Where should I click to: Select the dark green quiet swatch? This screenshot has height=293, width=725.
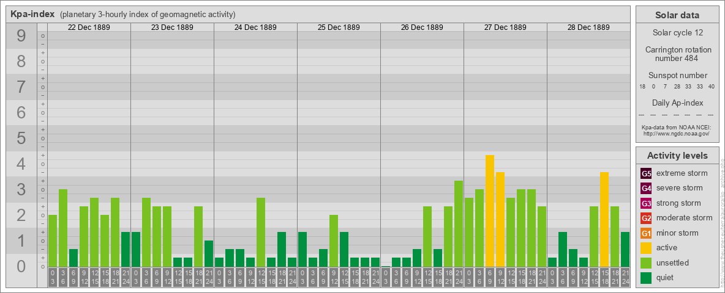[646, 277]
